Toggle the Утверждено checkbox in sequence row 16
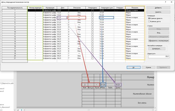The width and height of the screenshot is (175, 111). tap(93, 46)
